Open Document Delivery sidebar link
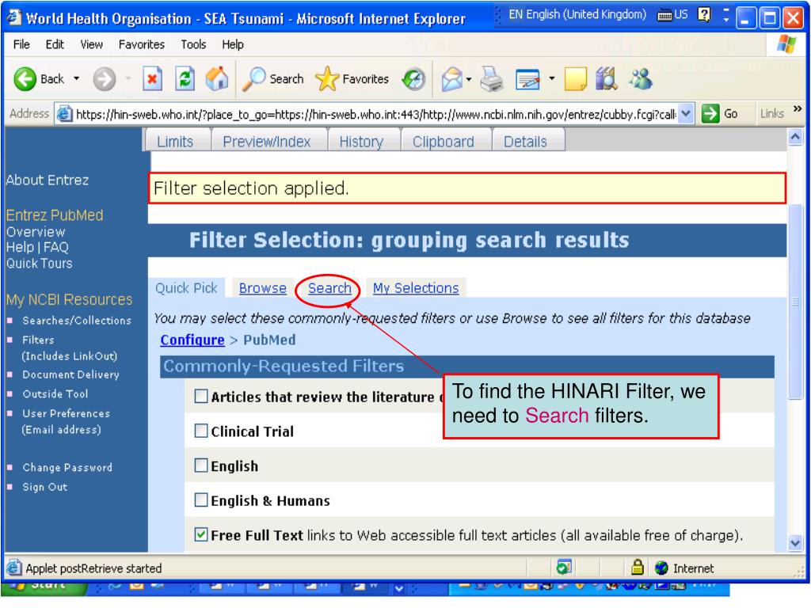 [70, 374]
